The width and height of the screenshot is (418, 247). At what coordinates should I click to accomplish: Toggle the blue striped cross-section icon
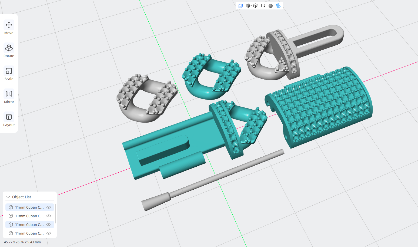tap(278, 6)
